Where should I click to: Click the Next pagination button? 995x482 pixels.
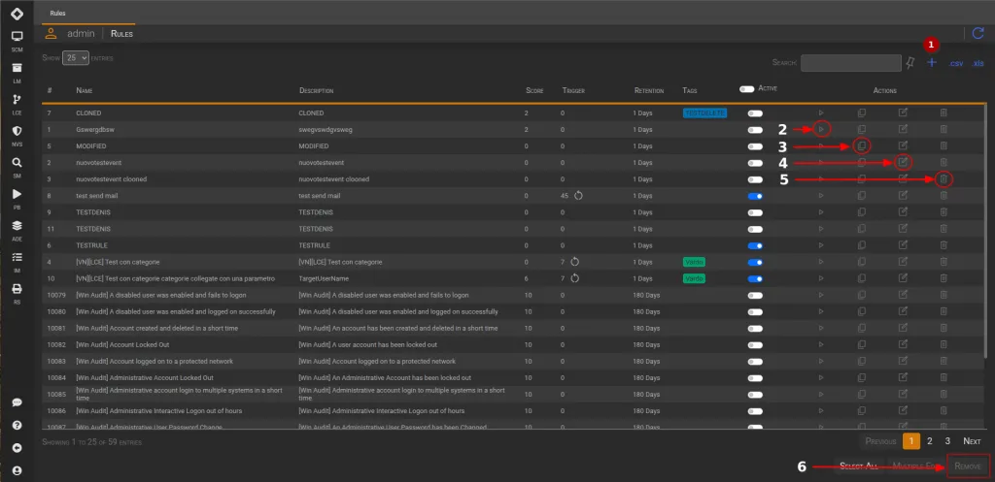972,441
